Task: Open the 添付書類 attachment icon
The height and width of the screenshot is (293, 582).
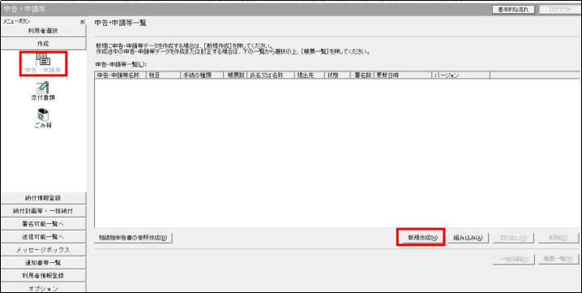Action: pyautogui.click(x=44, y=92)
